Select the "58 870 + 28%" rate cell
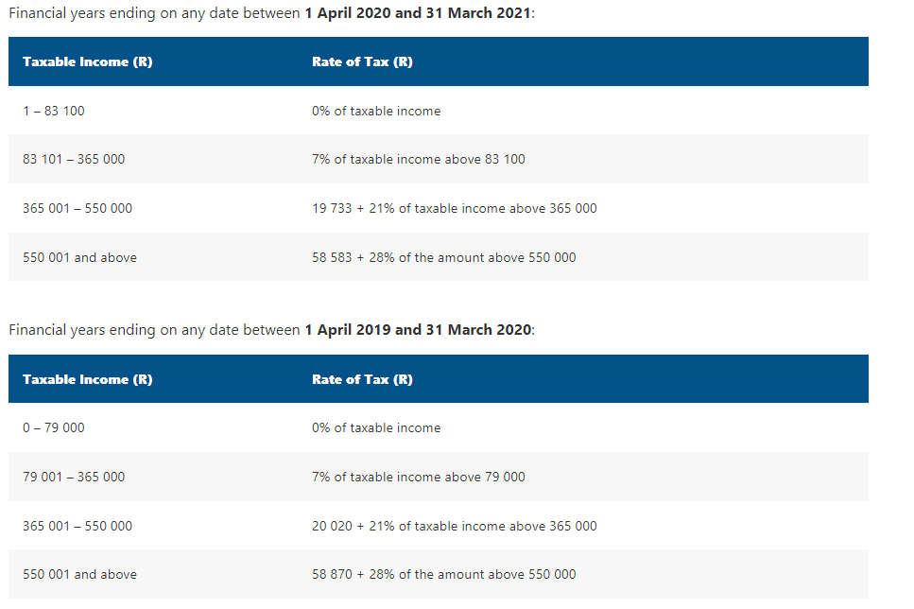 point(443,574)
